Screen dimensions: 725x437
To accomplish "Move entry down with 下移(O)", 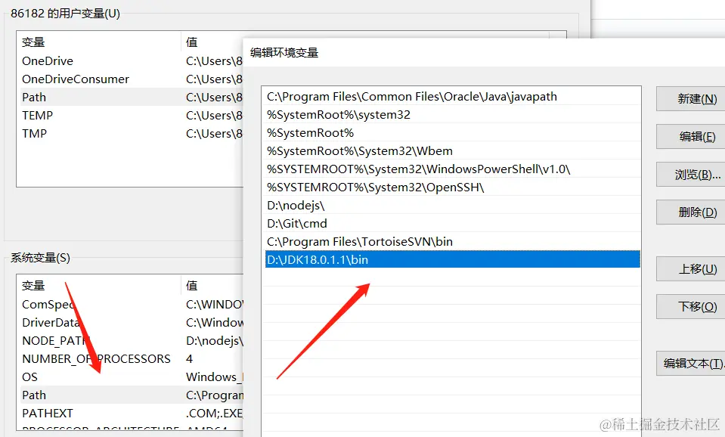I will pos(691,307).
